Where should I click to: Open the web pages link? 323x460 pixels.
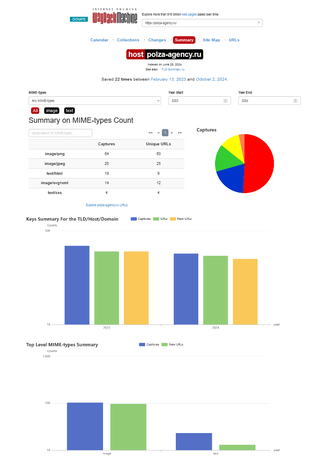(x=189, y=14)
